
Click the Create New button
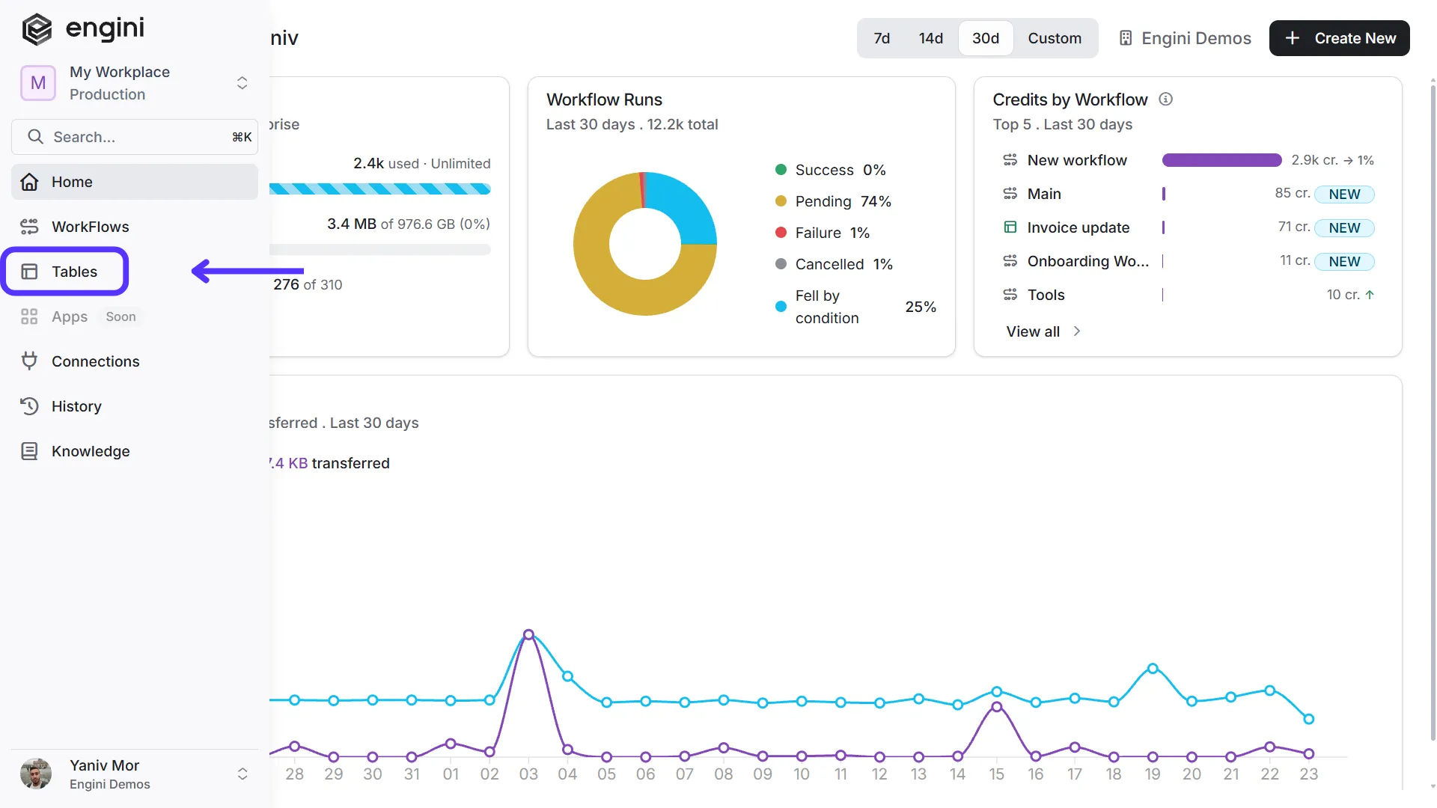pyautogui.click(x=1339, y=38)
